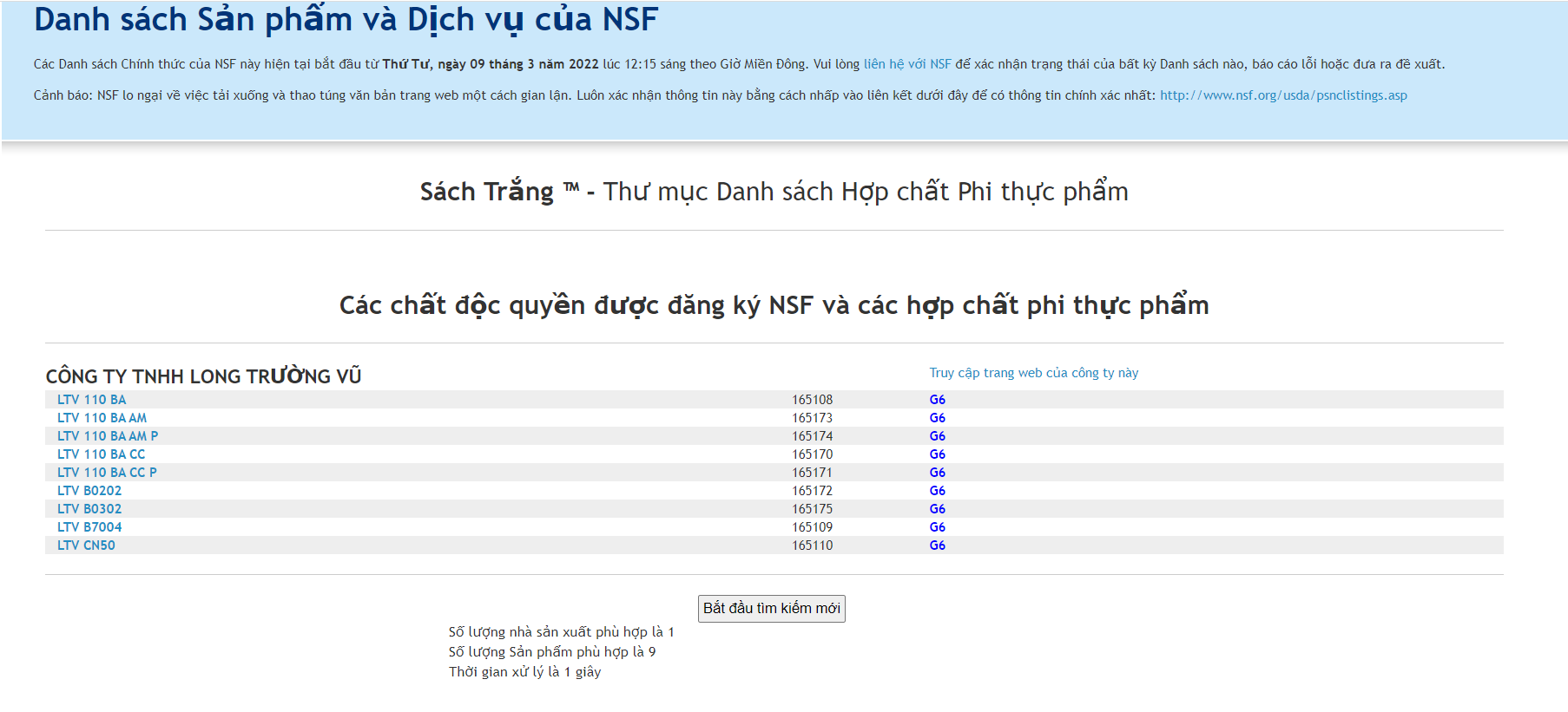1568x712 pixels.
Task: Click G6 code in the LTV B7004 row
Action: click(937, 527)
